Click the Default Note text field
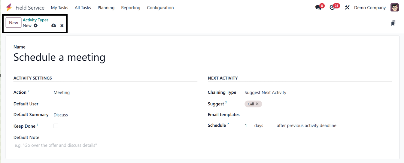 coord(105,145)
